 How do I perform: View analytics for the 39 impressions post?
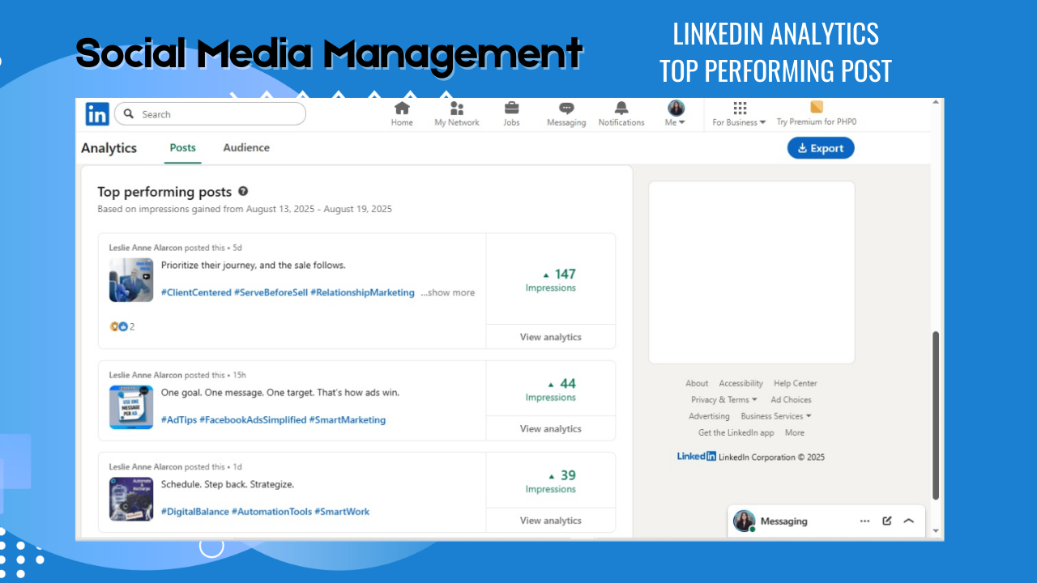(551, 521)
